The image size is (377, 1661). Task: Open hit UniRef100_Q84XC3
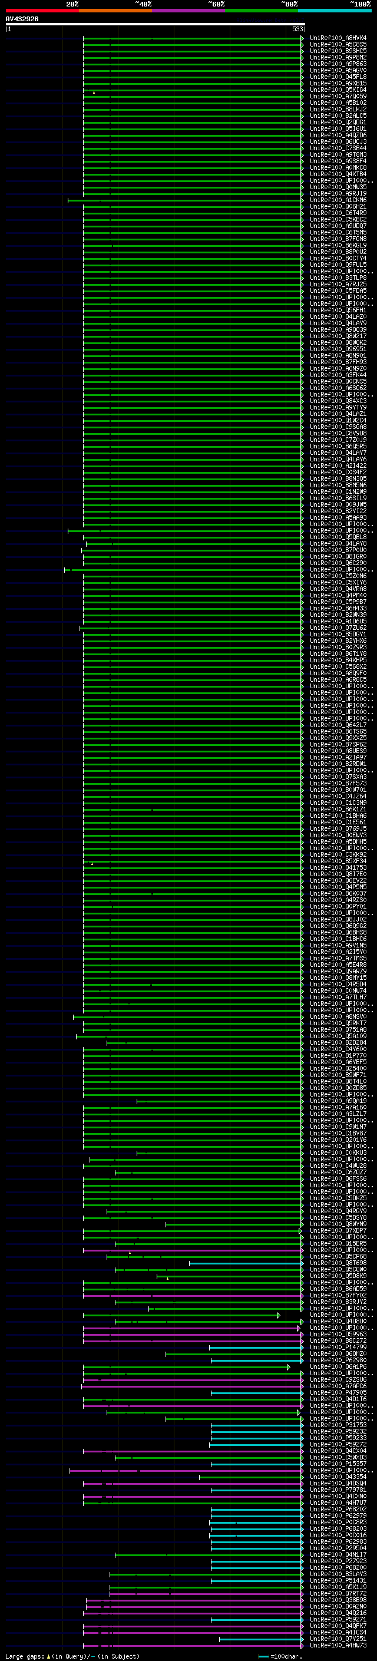click(338, 401)
